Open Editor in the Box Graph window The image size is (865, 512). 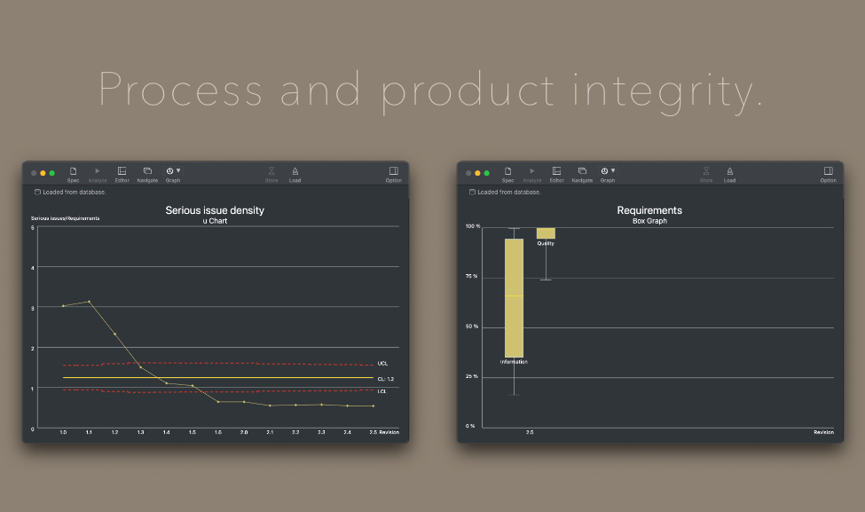pyautogui.click(x=556, y=171)
